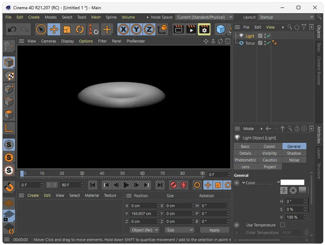Click the PSR reset icon
This screenshot has height=245, width=325.
coord(93,29)
